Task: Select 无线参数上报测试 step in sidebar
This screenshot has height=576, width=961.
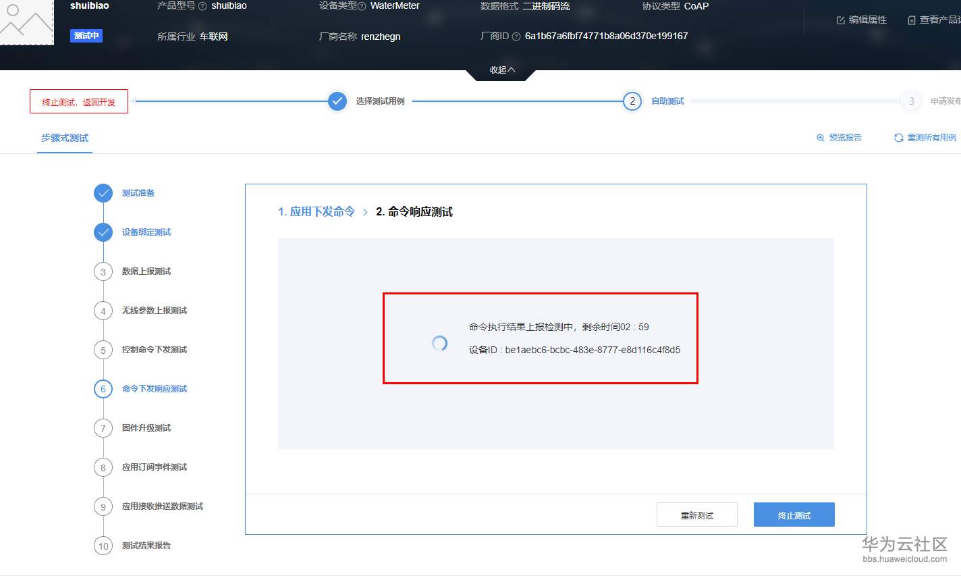Action: point(155,311)
